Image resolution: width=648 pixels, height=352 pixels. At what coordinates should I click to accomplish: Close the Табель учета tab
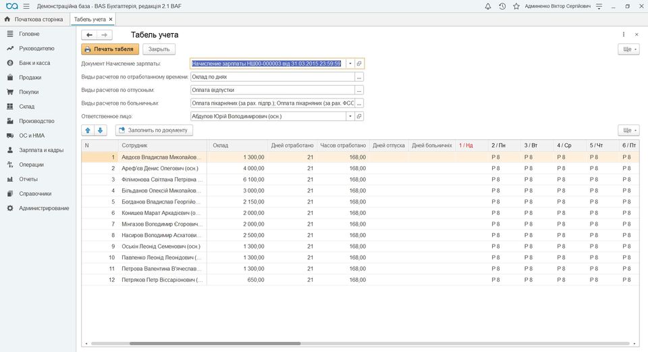(x=111, y=19)
